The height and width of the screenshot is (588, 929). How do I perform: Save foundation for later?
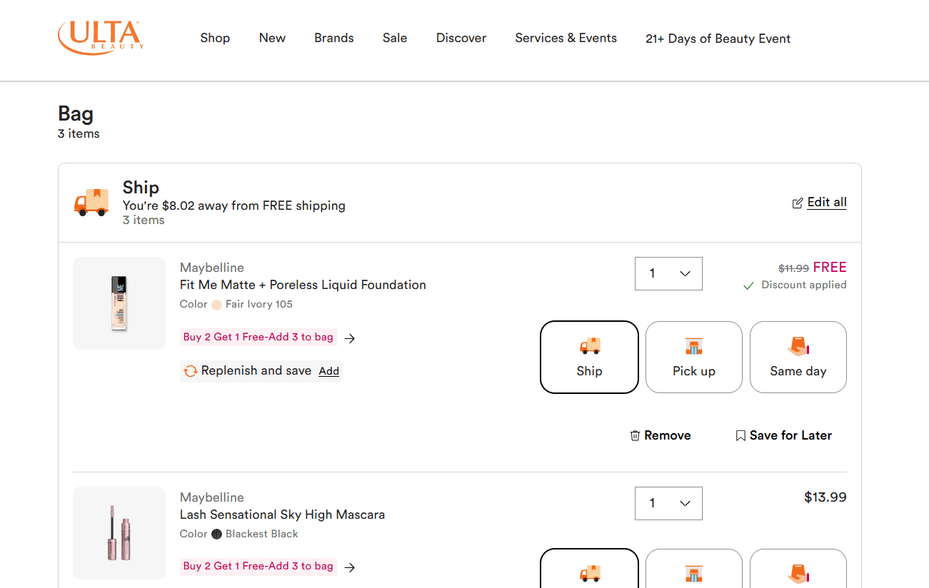tap(784, 435)
